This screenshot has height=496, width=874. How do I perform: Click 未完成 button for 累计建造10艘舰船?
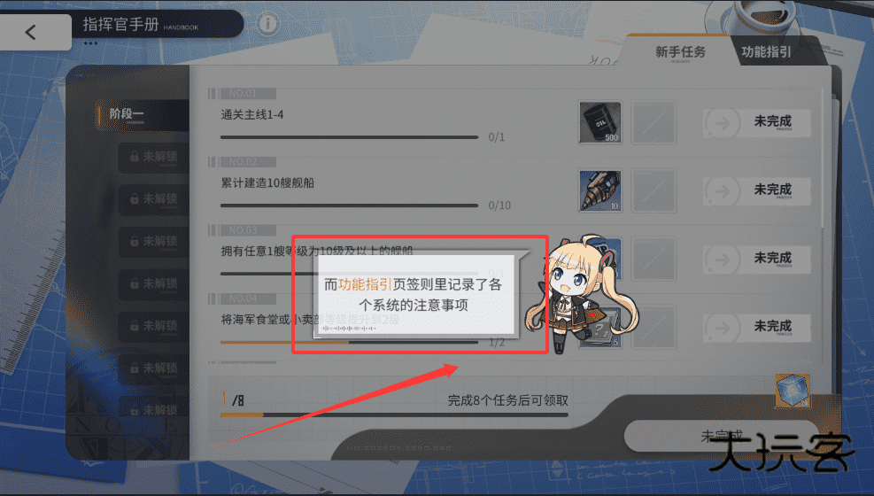point(757,191)
